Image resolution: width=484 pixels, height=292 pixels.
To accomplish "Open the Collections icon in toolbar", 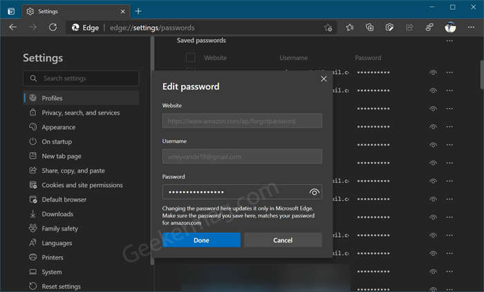I will (x=369, y=28).
